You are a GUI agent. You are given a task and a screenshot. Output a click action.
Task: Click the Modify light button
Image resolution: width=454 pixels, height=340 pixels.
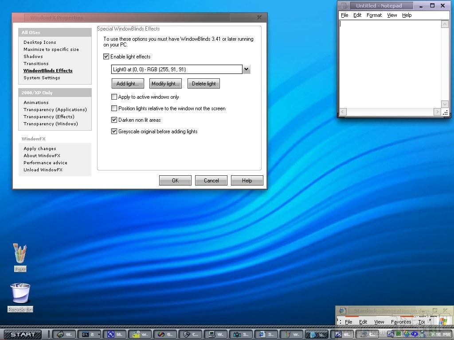point(165,84)
